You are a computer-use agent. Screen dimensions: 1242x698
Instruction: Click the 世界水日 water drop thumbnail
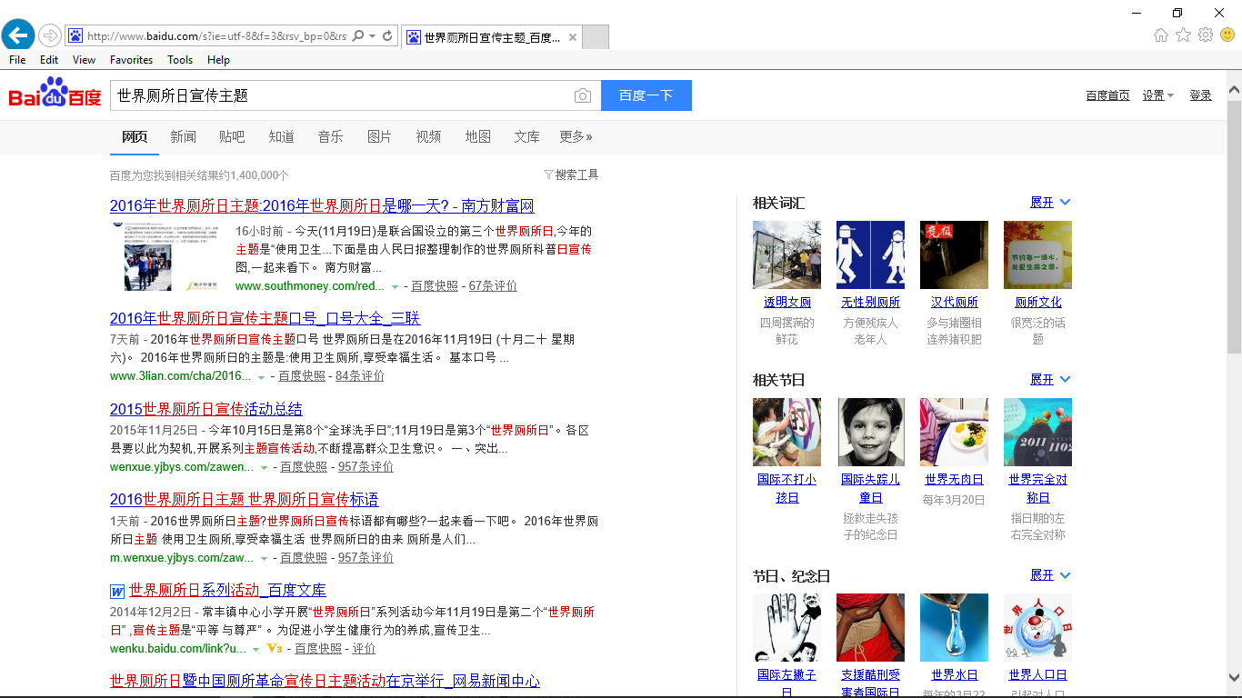(x=954, y=627)
